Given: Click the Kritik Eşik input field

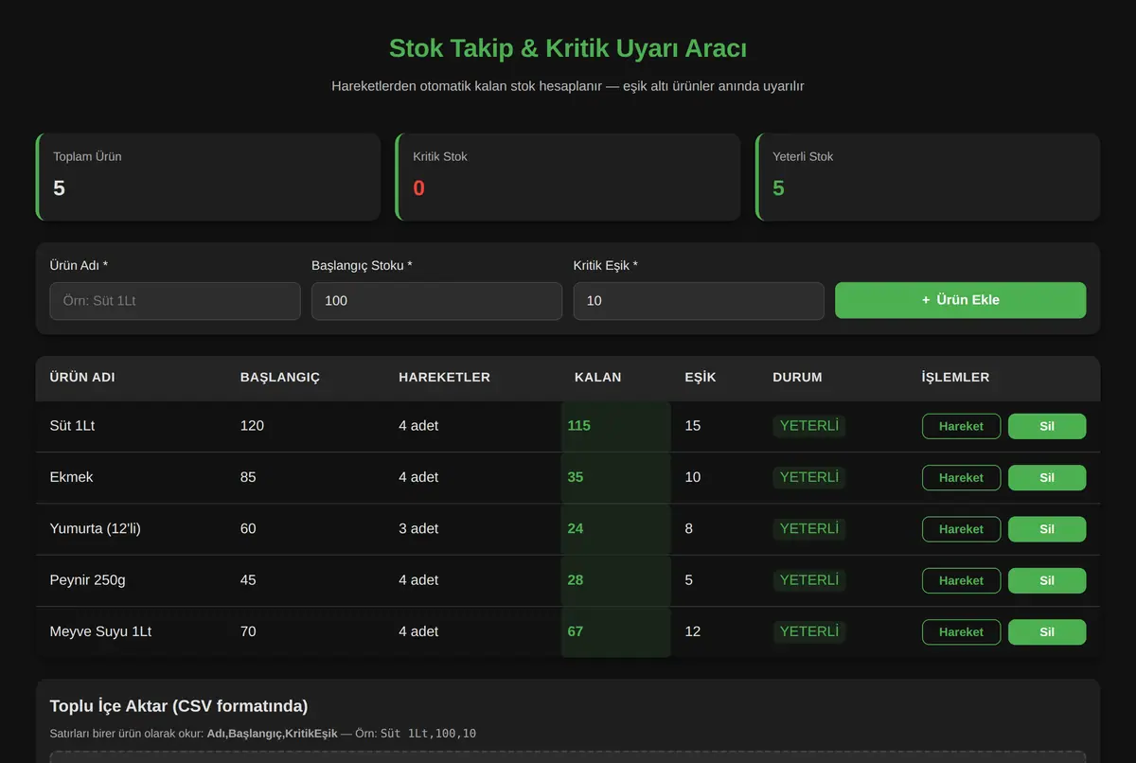Looking at the screenshot, I should [x=699, y=301].
